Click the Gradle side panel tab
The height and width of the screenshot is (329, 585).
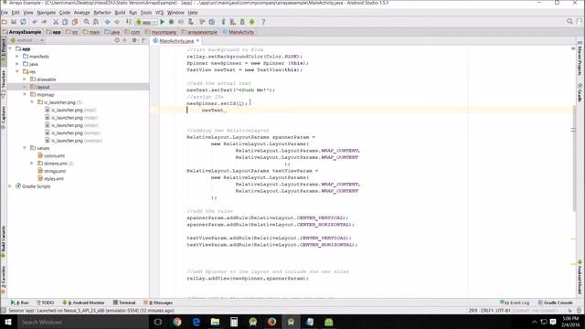click(x=580, y=93)
